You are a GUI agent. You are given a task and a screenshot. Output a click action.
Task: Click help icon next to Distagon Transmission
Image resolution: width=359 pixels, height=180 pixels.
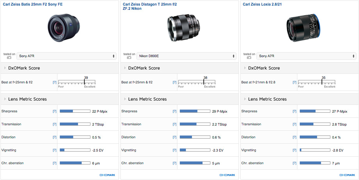point(174,124)
